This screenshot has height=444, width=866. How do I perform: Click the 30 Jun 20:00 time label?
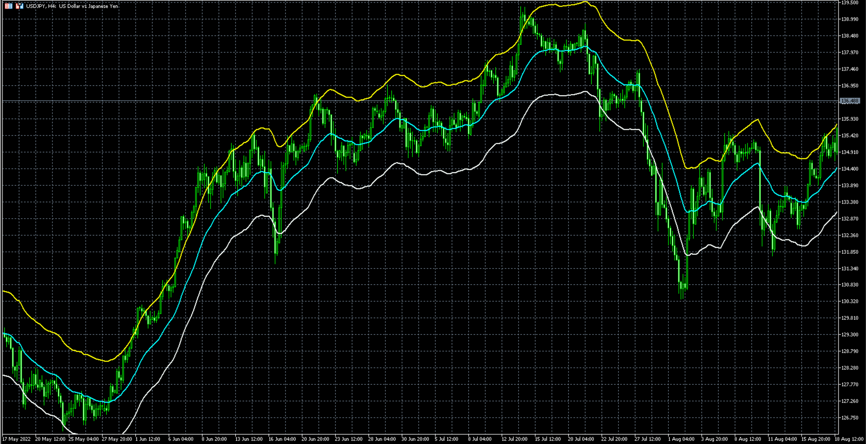pyautogui.click(x=415, y=439)
